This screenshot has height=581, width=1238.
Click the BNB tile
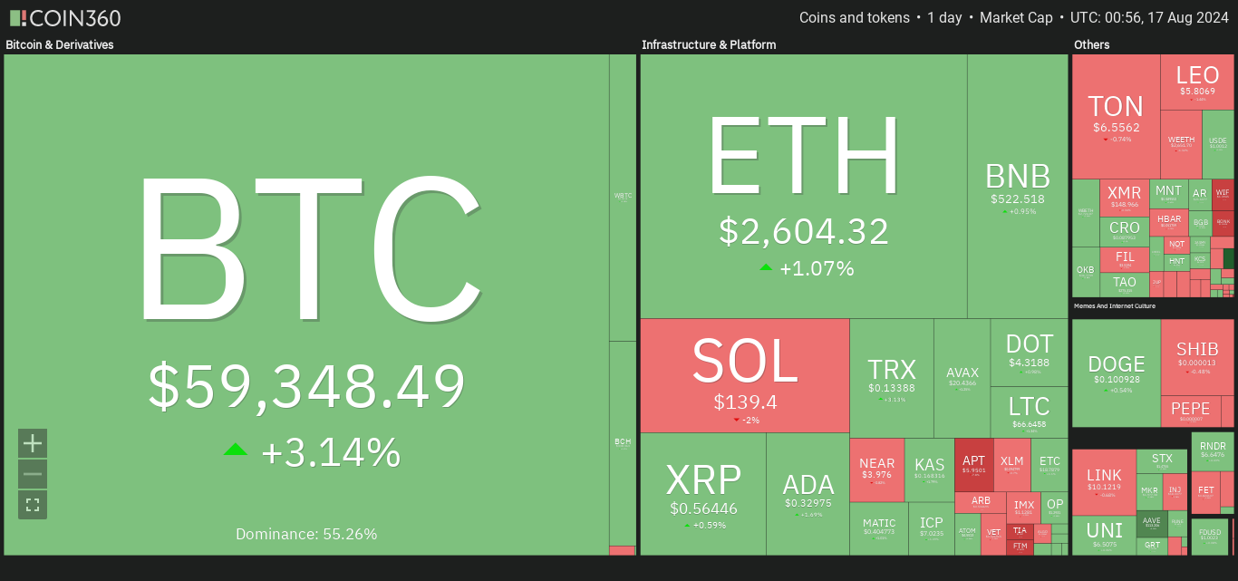[1018, 186]
